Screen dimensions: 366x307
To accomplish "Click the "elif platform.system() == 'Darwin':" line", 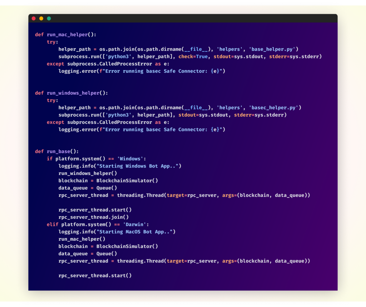I will coord(98,225).
